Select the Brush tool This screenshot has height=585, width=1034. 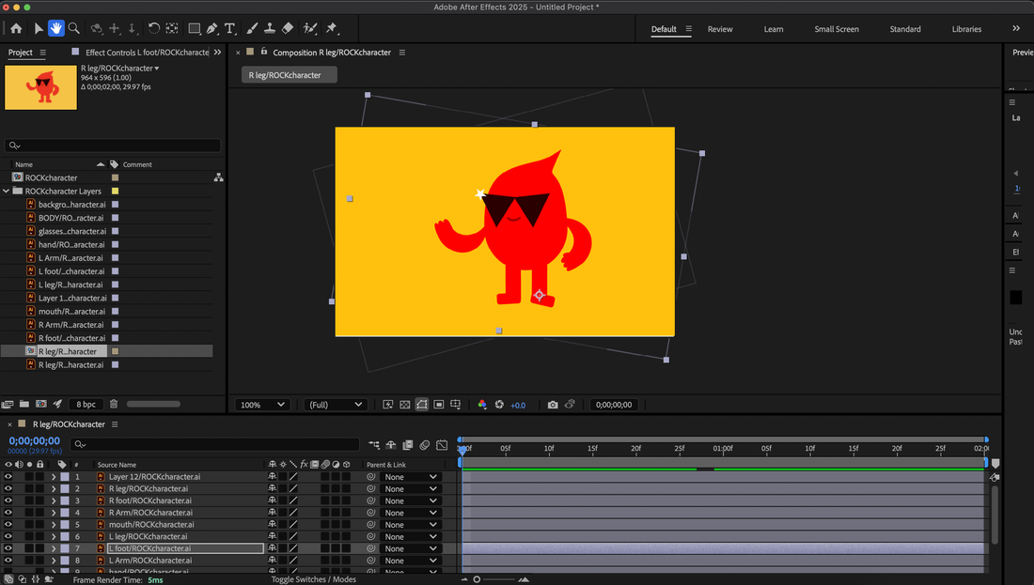(252, 28)
